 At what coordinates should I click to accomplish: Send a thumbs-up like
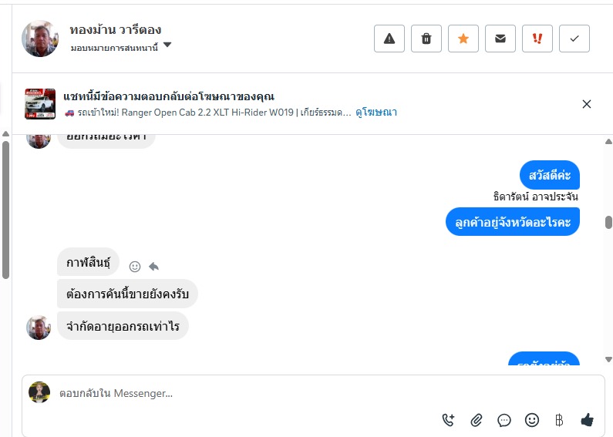(588, 420)
